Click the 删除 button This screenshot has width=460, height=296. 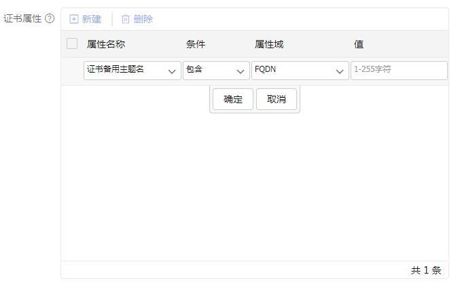[137, 19]
